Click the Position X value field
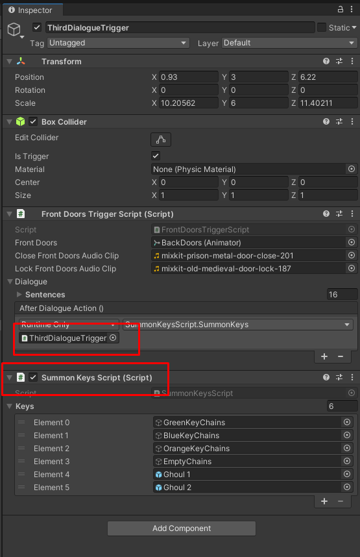Image resolution: width=360 pixels, height=557 pixels. (x=189, y=77)
